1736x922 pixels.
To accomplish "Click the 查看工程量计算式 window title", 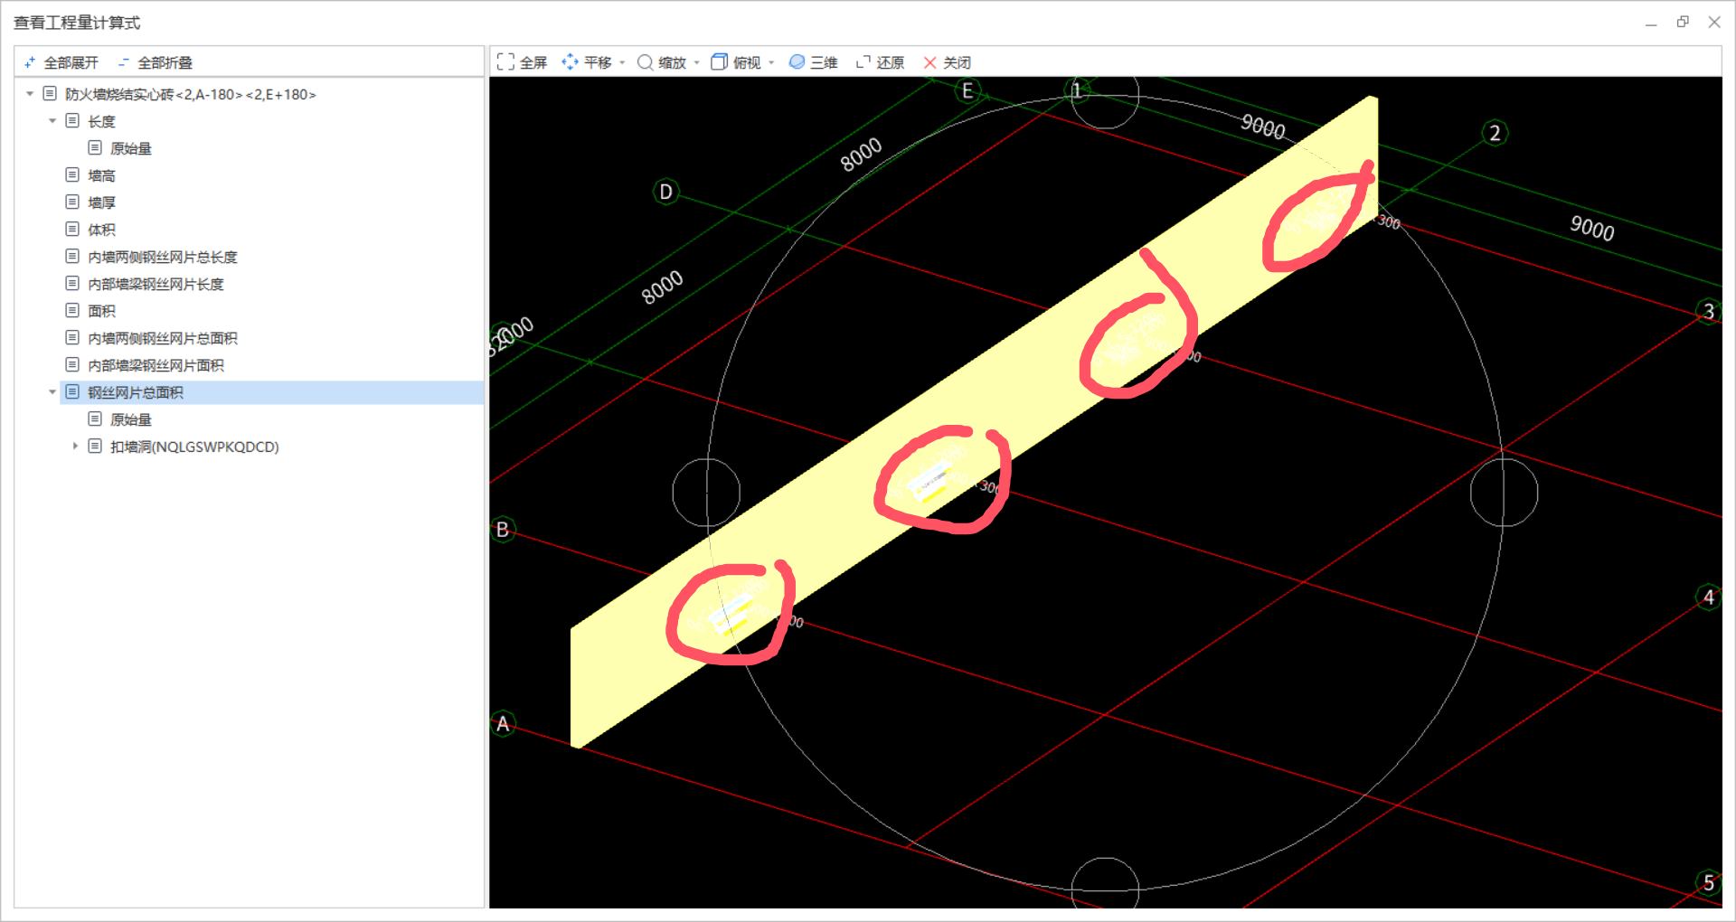I will 77,23.
